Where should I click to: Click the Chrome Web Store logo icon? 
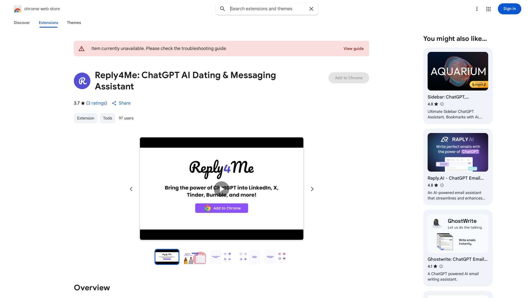click(x=18, y=9)
